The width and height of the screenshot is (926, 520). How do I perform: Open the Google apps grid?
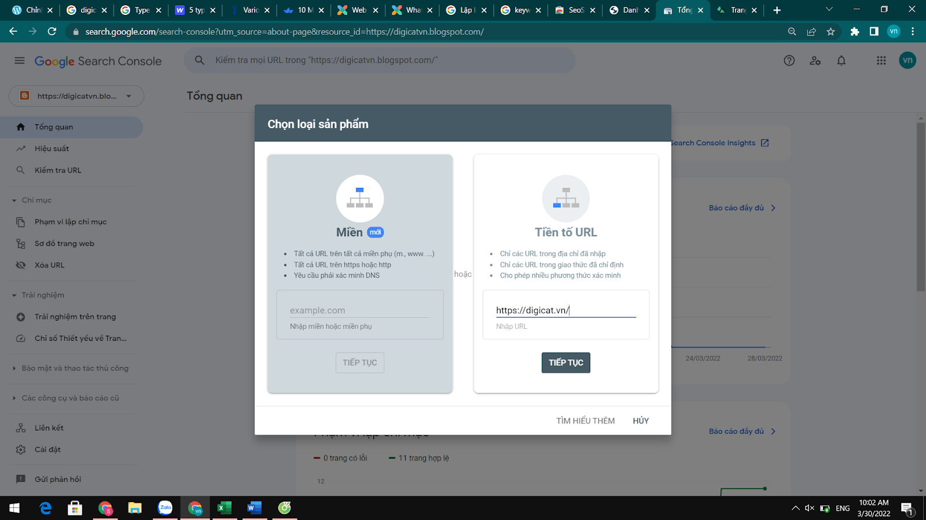[x=881, y=61]
